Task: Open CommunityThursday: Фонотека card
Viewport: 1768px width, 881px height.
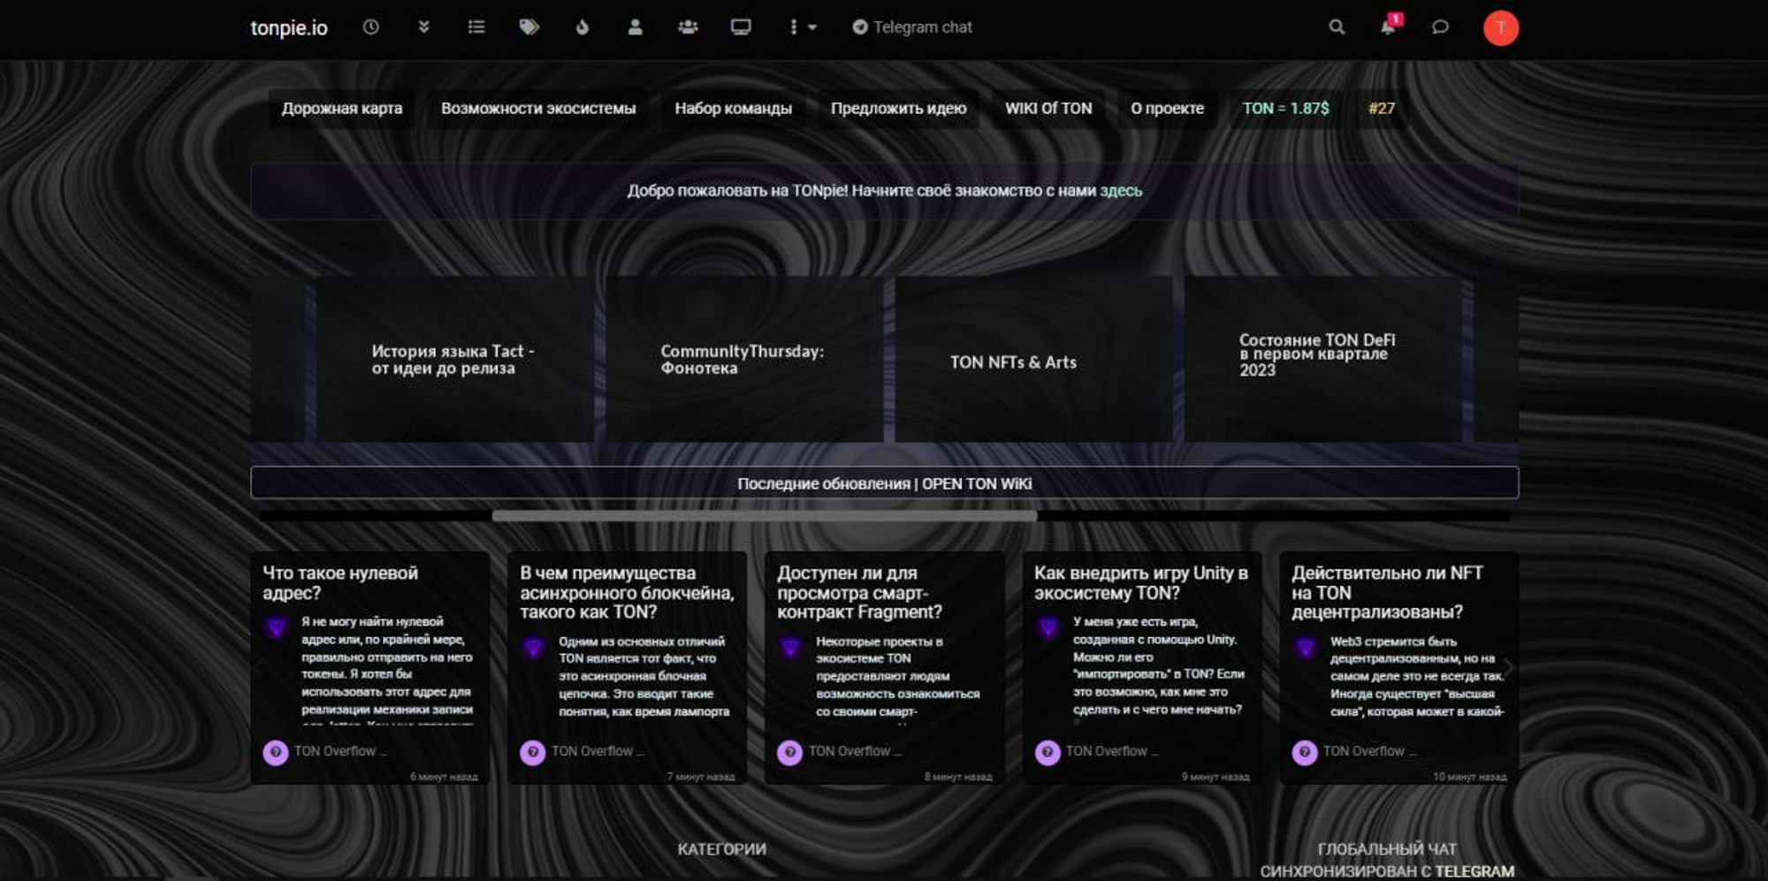Action: [743, 360]
